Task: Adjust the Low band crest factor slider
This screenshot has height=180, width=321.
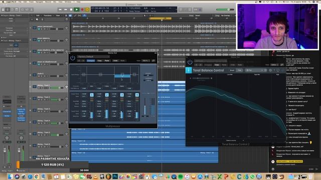Action: (201, 78)
